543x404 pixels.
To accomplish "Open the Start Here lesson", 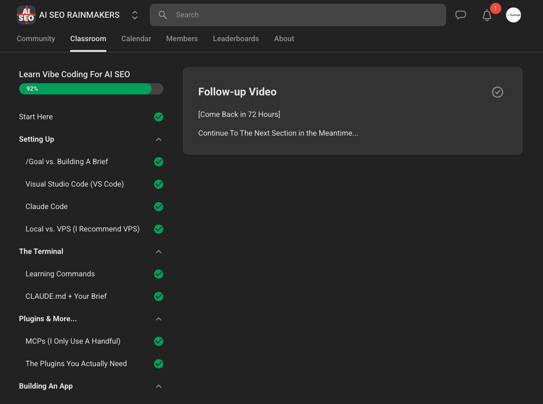I will click(36, 117).
